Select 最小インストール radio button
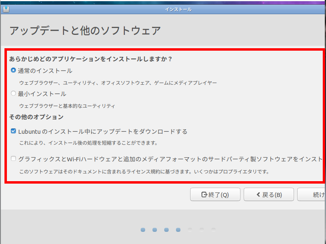Screen dimensions: 326x244 [x=13, y=93]
